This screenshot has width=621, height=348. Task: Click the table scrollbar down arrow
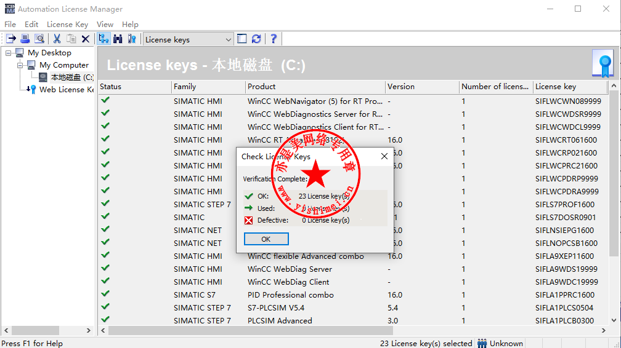[614, 320]
